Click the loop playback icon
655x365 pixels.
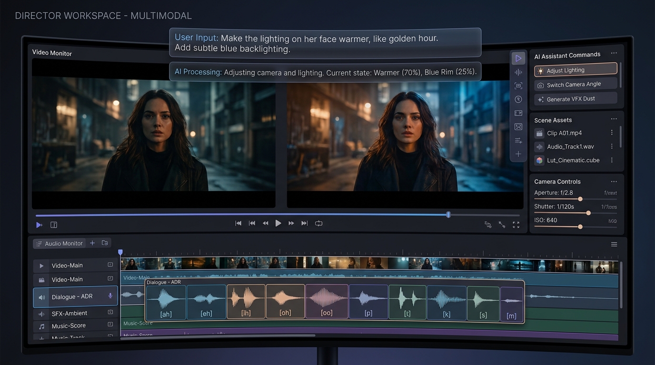click(318, 223)
